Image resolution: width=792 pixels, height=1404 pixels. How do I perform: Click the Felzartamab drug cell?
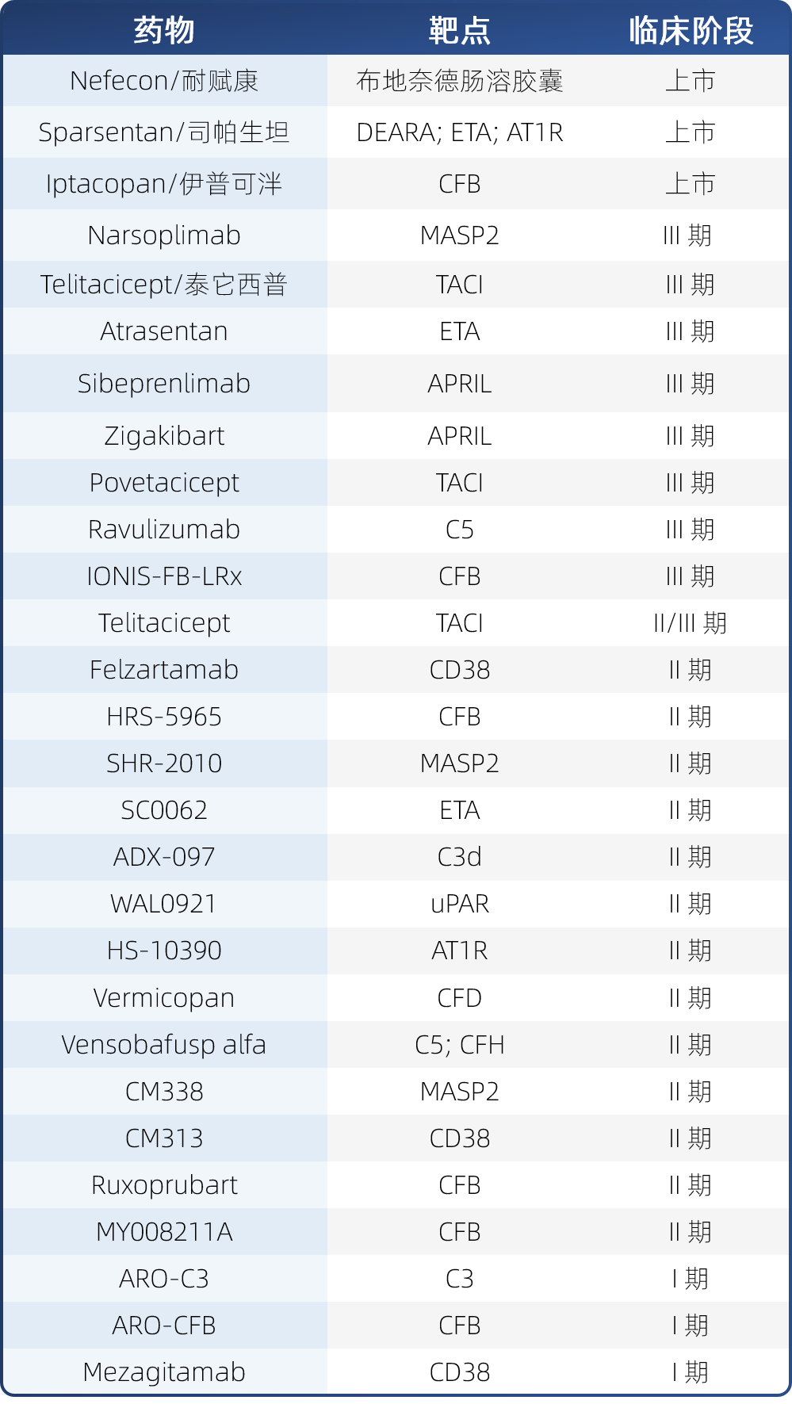164,670
